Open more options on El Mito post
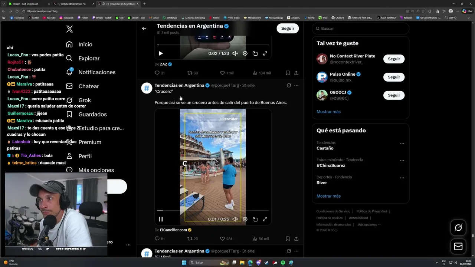 tap(296, 251)
